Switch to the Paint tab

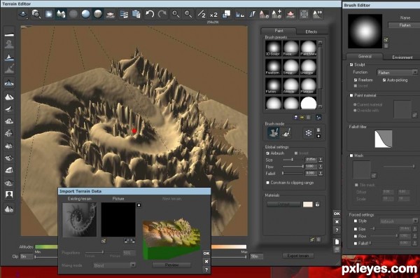(x=279, y=31)
